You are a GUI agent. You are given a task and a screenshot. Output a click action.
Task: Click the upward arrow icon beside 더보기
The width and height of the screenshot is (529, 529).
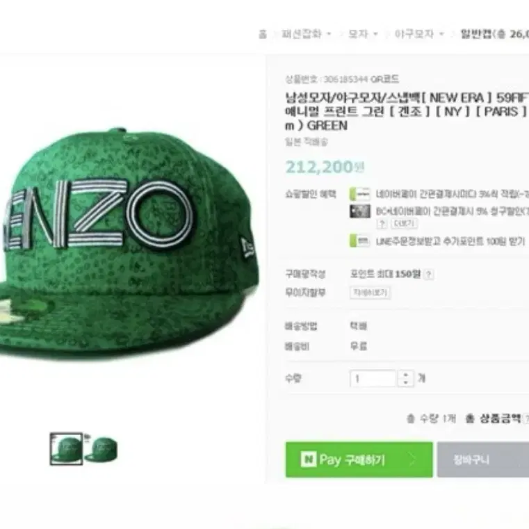382,223
